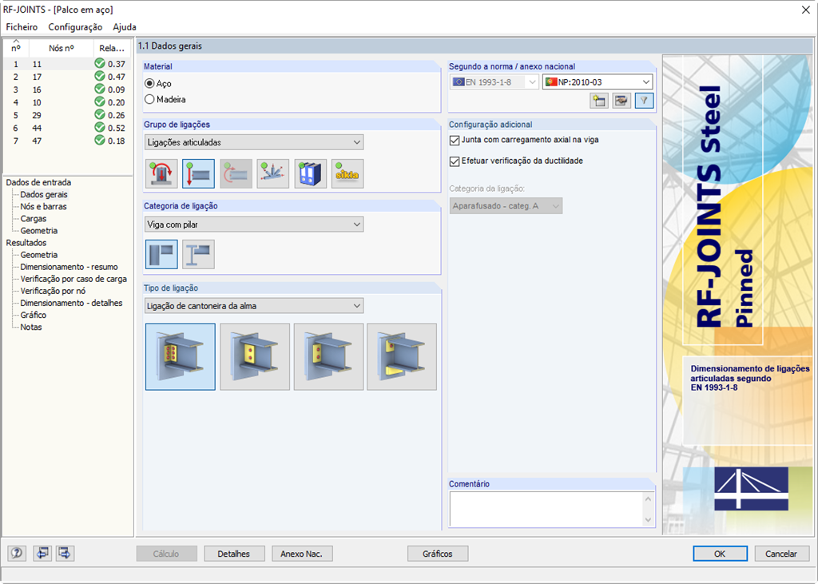The width and height of the screenshot is (818, 584).
Task: Open Dimensionamento - resumo results
Action: pyautogui.click(x=69, y=267)
